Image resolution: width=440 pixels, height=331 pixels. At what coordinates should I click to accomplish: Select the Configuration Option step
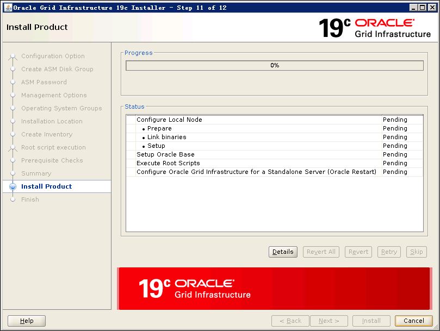(x=53, y=56)
